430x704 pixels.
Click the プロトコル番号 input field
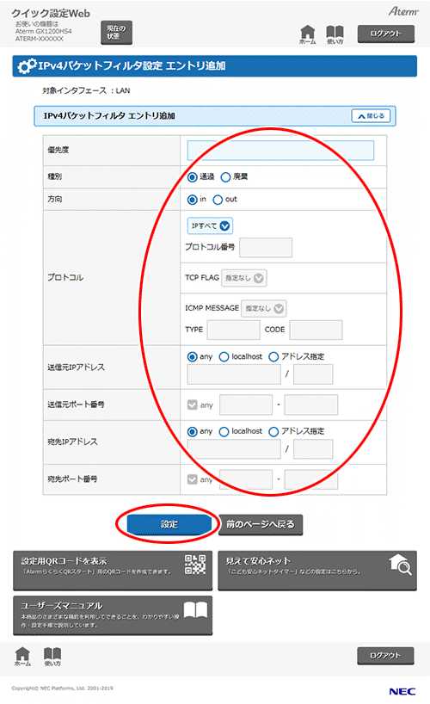coord(266,247)
